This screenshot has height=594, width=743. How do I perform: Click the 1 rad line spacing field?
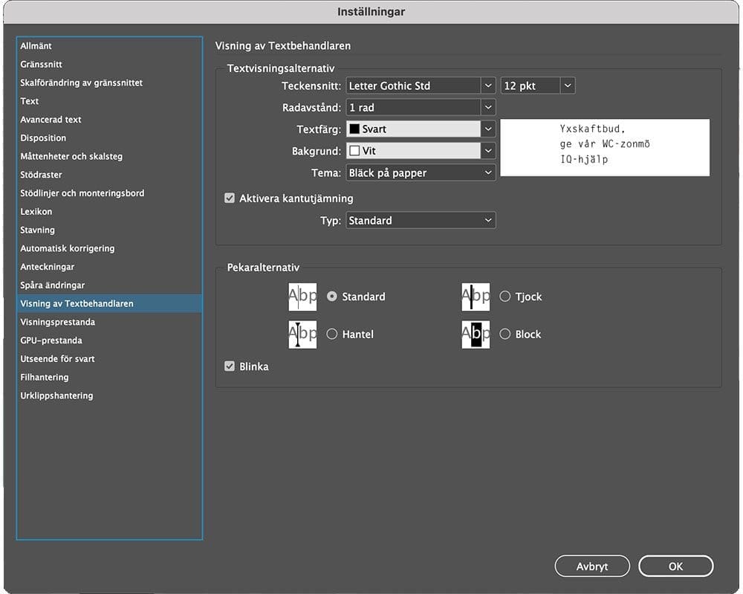click(413, 108)
